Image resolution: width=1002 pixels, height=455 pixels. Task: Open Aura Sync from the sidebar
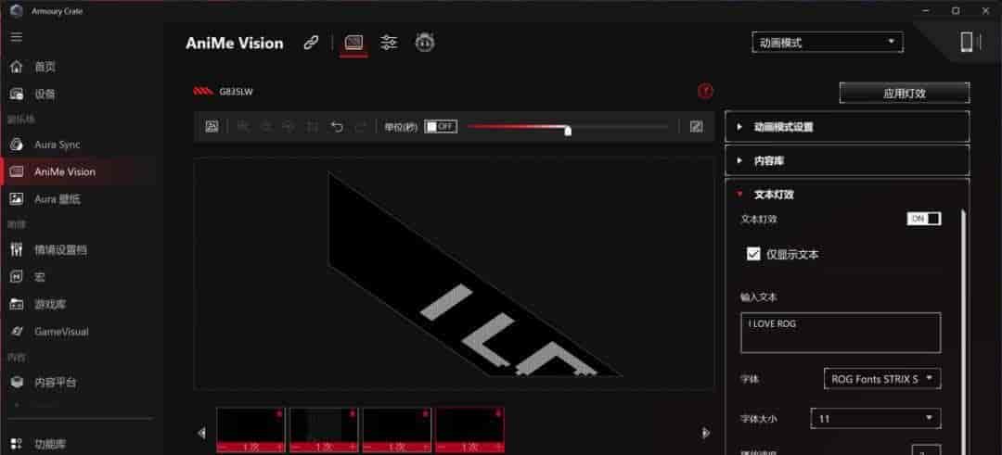pos(58,145)
